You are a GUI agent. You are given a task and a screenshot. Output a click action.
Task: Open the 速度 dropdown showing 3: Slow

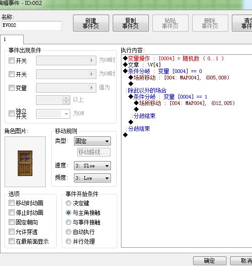point(92,166)
